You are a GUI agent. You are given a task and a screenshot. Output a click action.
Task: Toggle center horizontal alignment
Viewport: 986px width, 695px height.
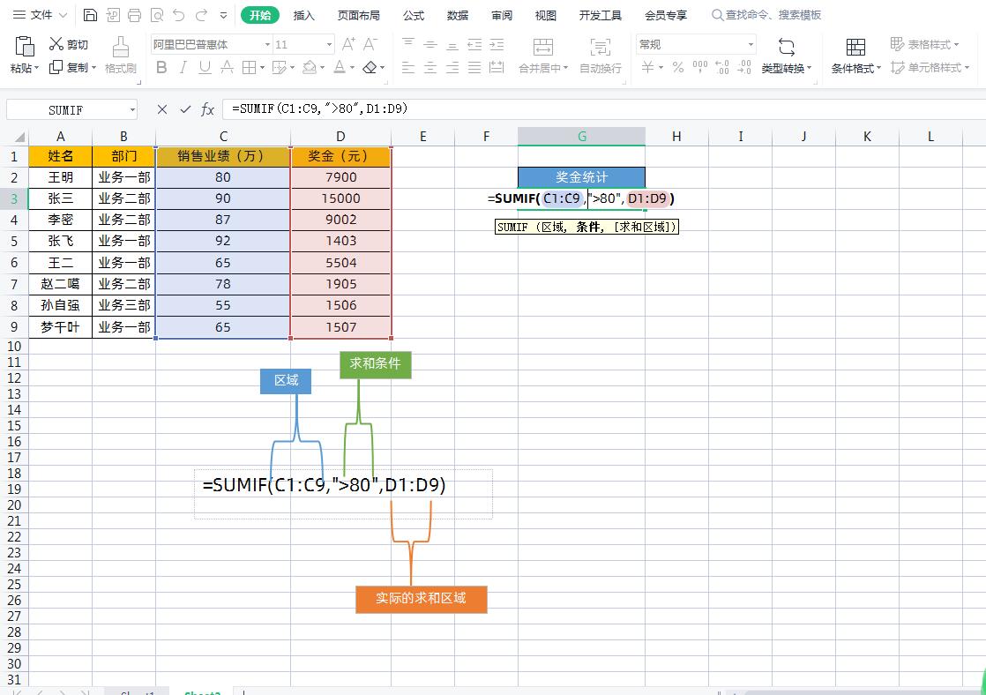(430, 67)
